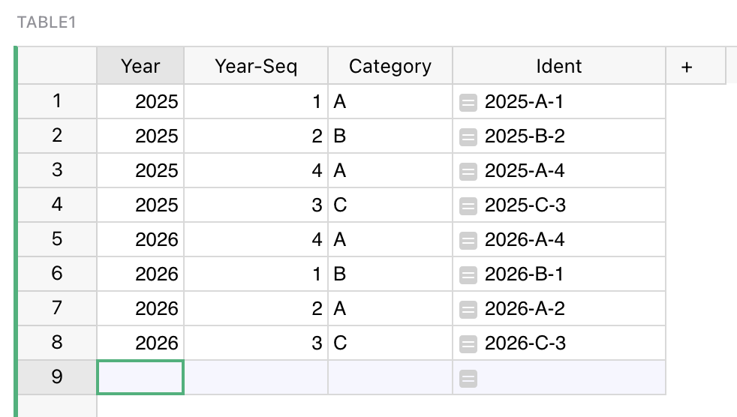Click the empty Category cell in row 9
This screenshot has width=737, height=417.
tap(390, 377)
